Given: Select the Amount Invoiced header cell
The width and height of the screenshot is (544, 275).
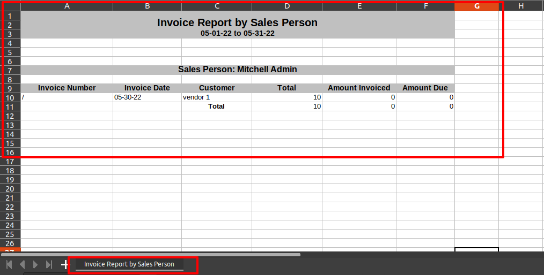Looking at the screenshot, I should (359, 88).
